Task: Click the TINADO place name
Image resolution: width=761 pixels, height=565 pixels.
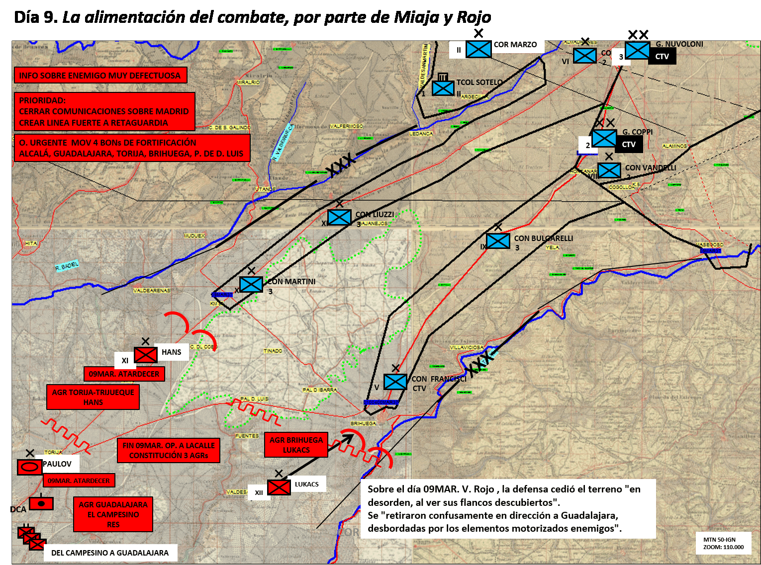Action: pos(273,351)
